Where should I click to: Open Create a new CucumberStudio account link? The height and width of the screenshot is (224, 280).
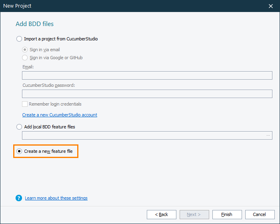point(60,115)
